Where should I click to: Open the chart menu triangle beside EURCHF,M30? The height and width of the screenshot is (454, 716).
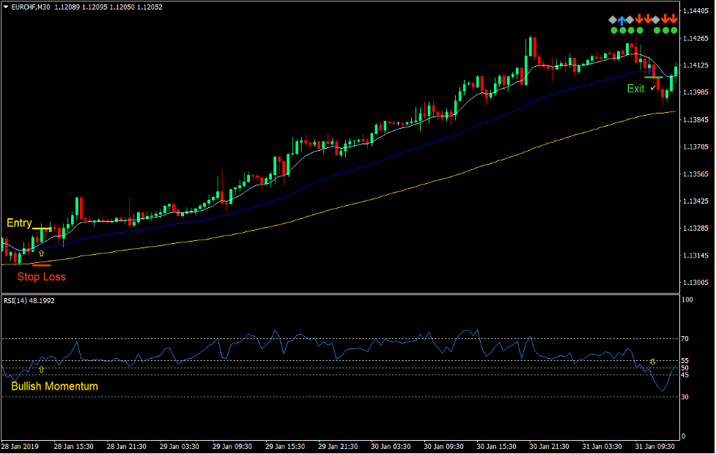click(x=6, y=7)
